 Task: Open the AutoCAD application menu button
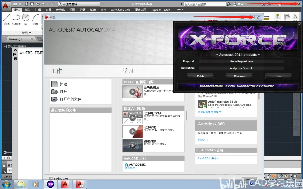click(x=6, y=6)
